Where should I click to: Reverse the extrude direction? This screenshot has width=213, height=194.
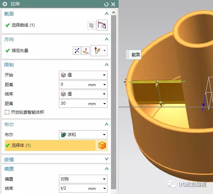[77, 51]
